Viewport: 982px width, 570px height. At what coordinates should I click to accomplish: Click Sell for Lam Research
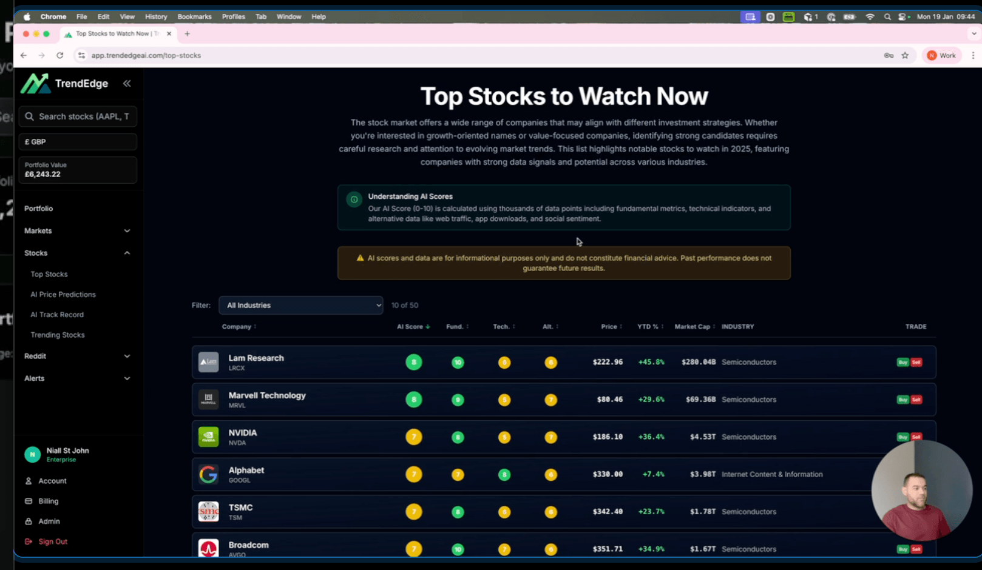click(916, 363)
